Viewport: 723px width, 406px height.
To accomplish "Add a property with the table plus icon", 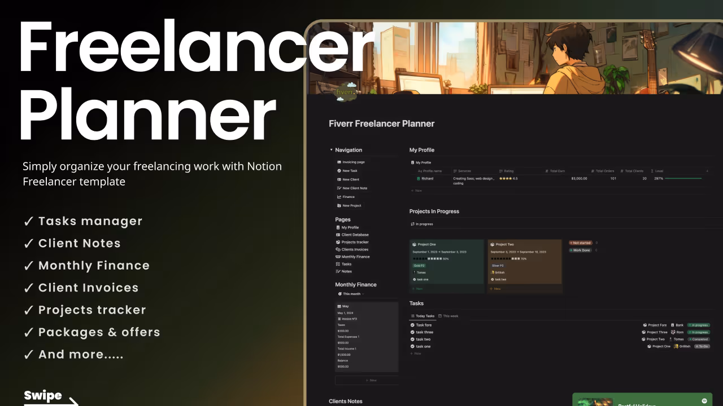I will 707,171.
